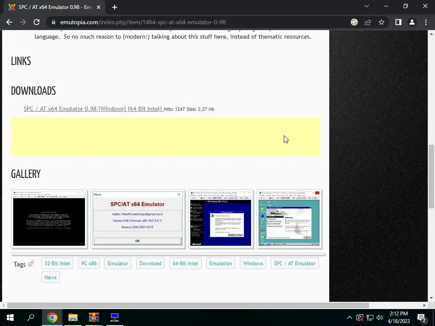Open the Chrome profile menu
435x326 pixels.
pos(412,22)
